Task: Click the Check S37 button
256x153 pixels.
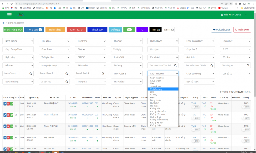Action: click(97, 29)
